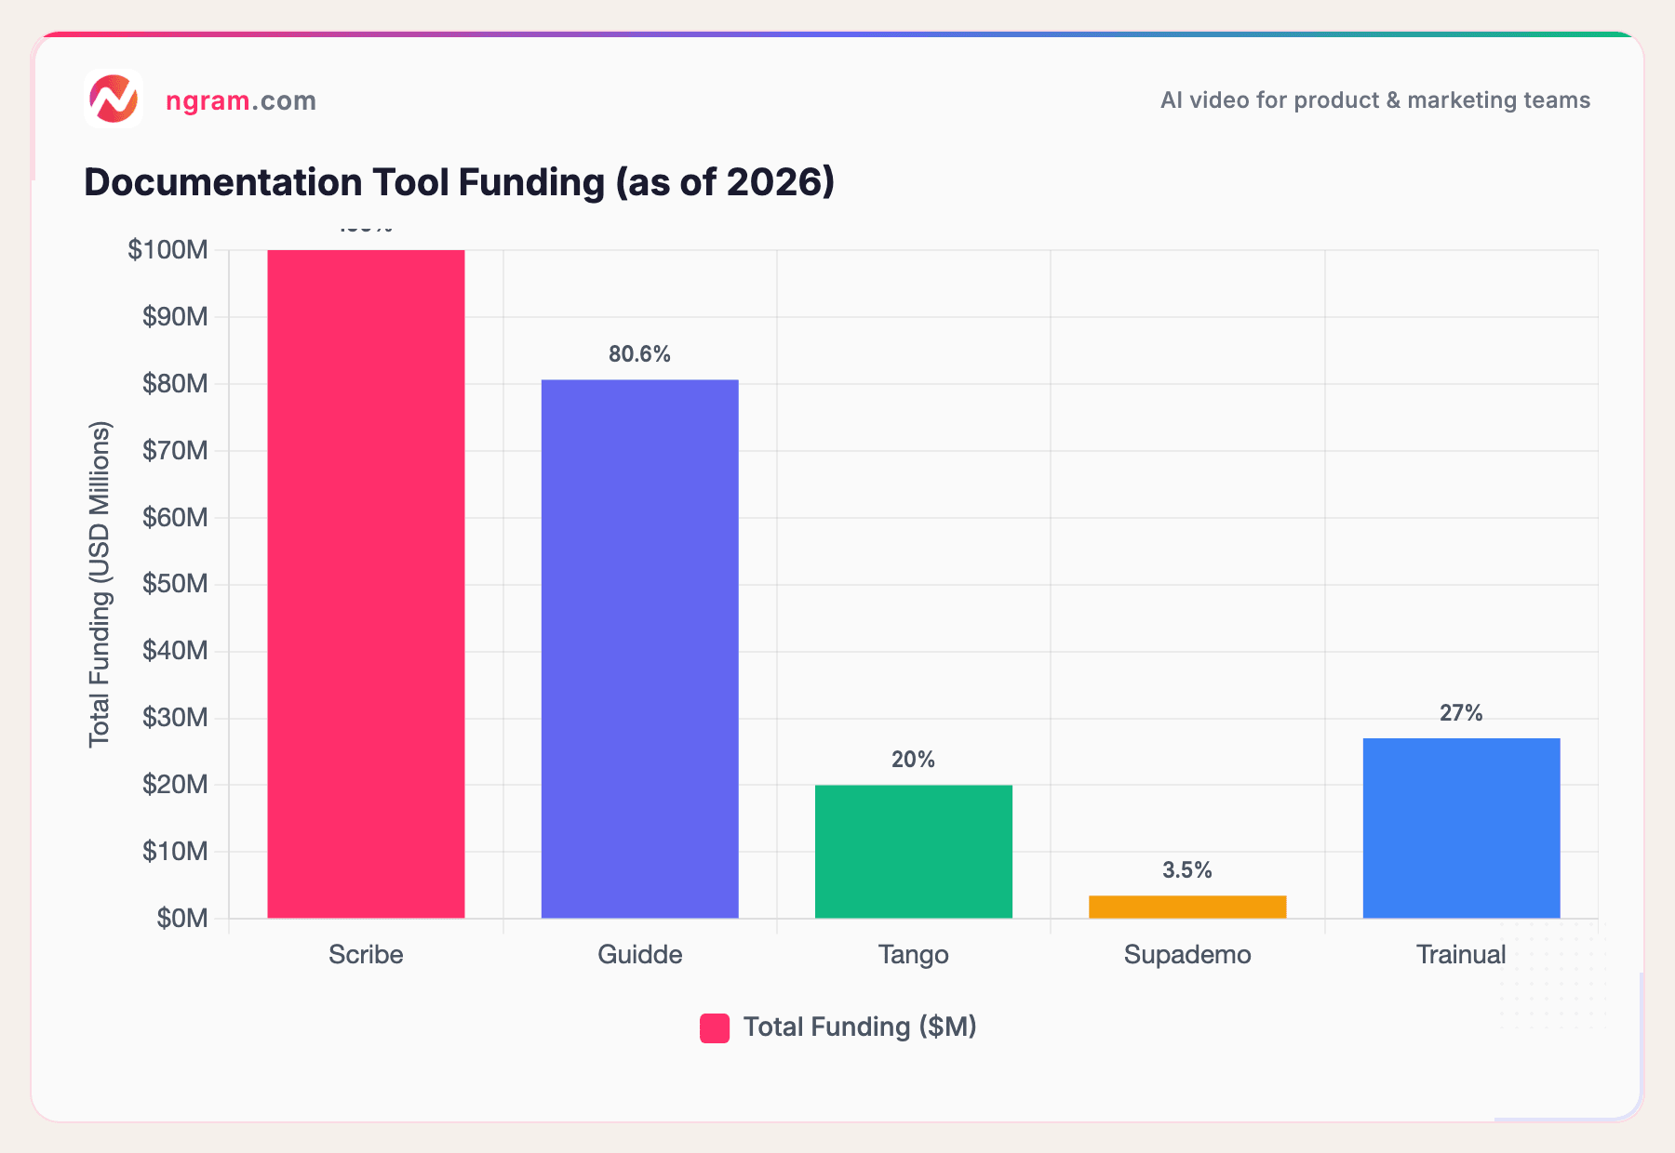Image resolution: width=1675 pixels, height=1153 pixels.
Task: Click the chart title Documentation Tool Funding
Action: (x=460, y=182)
